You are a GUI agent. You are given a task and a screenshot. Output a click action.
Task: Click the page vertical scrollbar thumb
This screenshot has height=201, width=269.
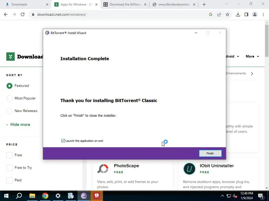coord(267,41)
